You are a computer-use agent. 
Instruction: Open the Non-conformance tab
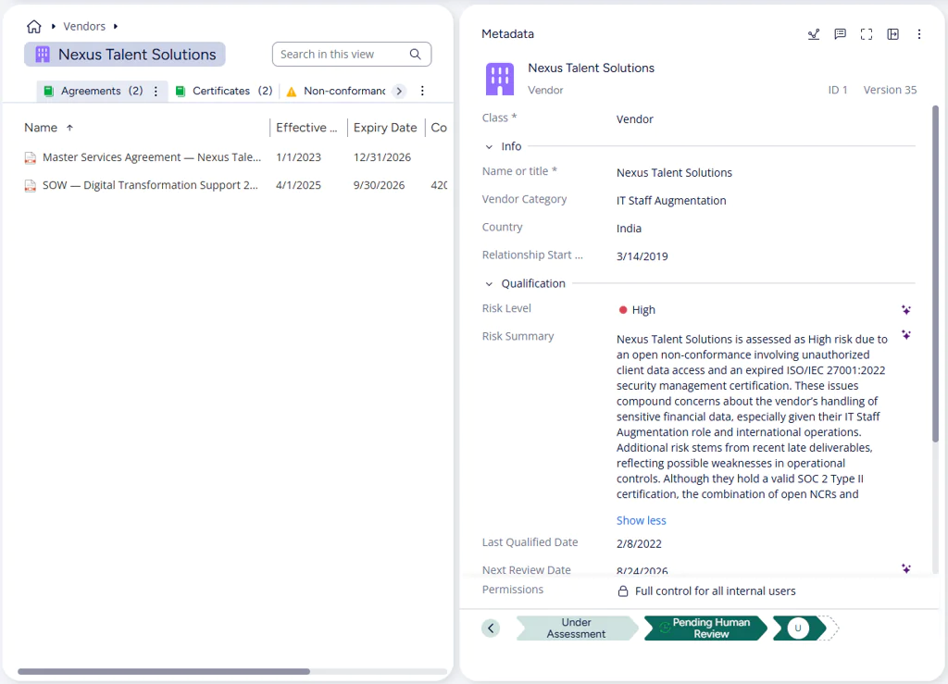(335, 91)
